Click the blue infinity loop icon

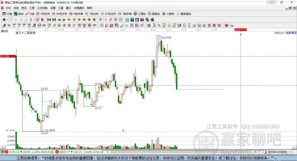point(232,26)
